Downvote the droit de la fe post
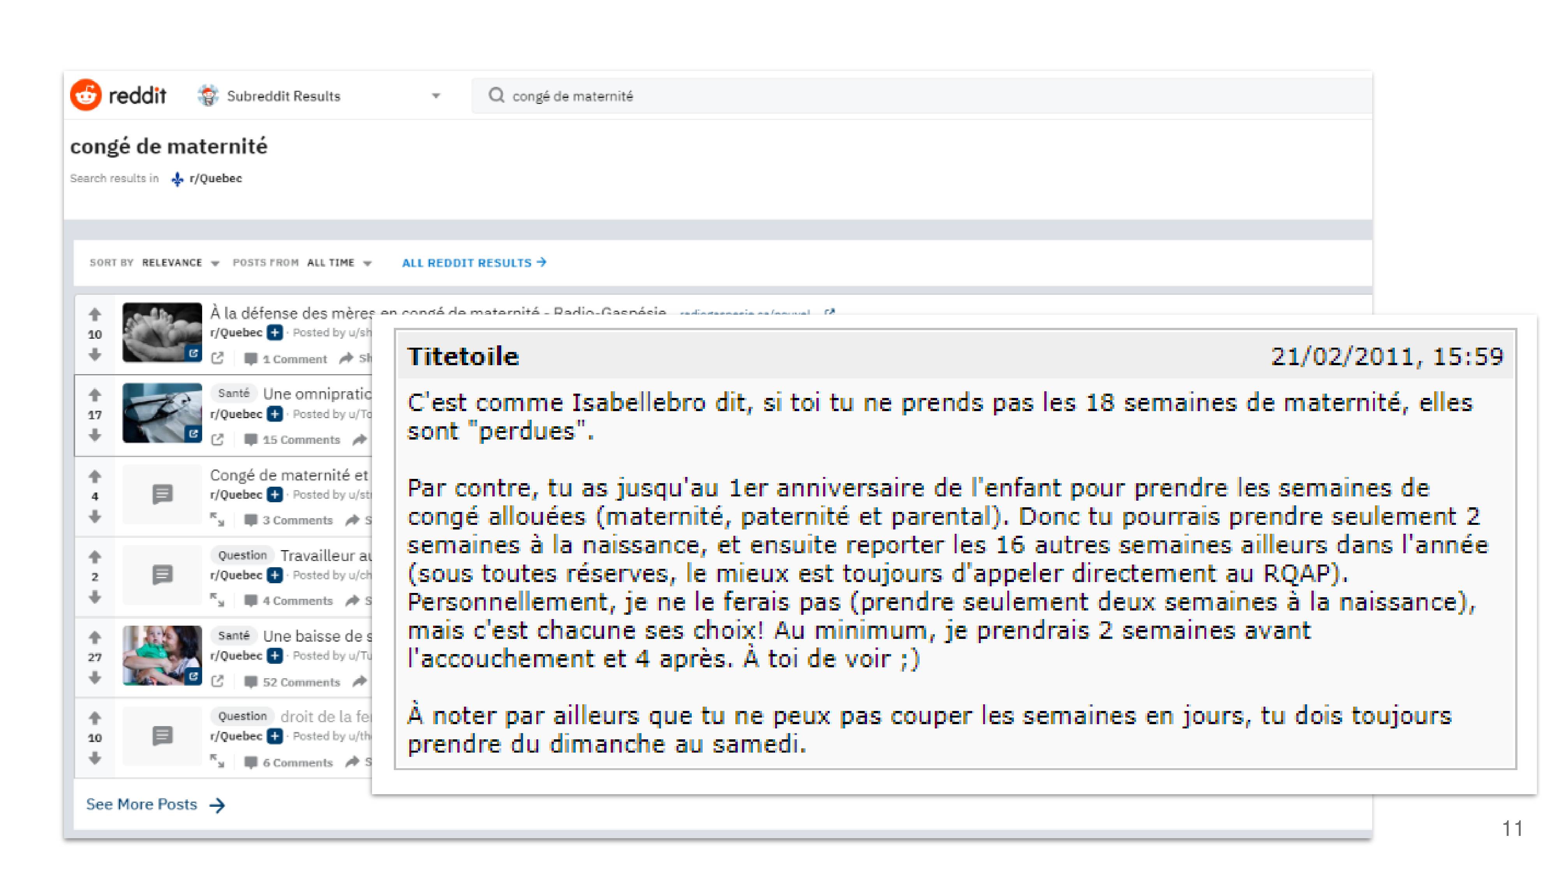Image resolution: width=1558 pixels, height=876 pixels. click(94, 758)
